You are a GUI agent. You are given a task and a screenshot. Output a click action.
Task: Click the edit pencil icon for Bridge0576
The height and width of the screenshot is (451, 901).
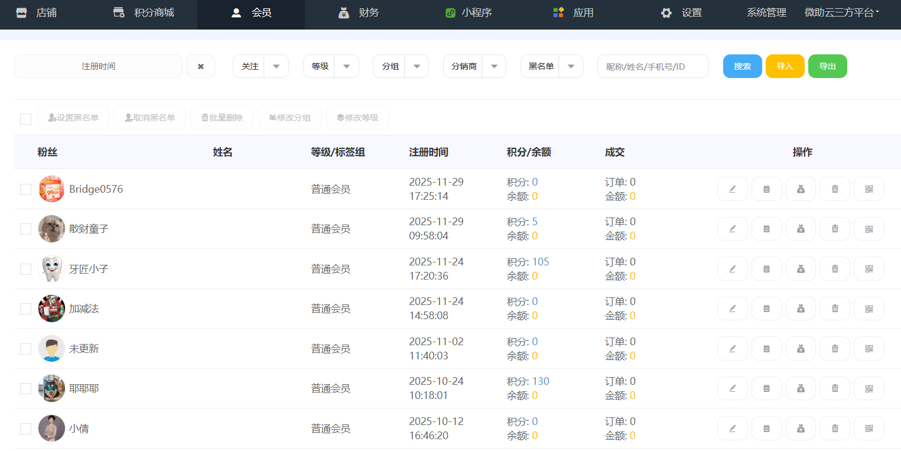click(732, 189)
